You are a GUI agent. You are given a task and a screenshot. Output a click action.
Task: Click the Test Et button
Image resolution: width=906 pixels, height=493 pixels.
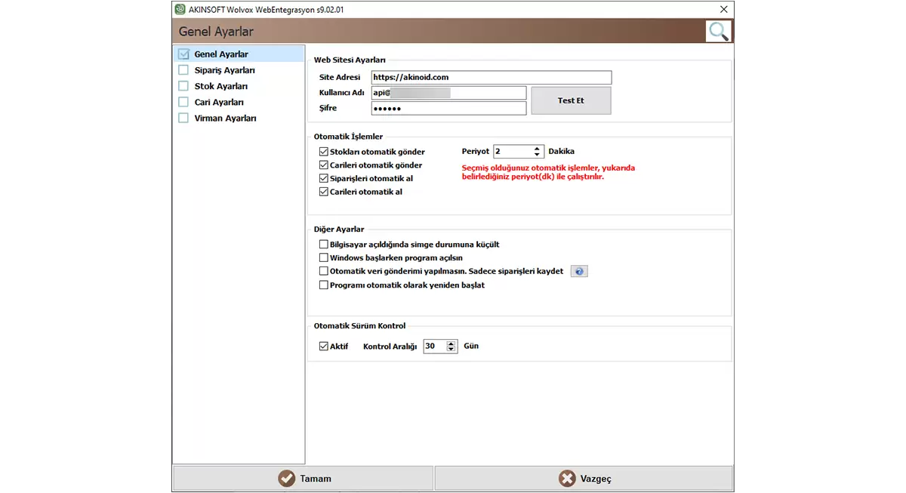coord(571,100)
